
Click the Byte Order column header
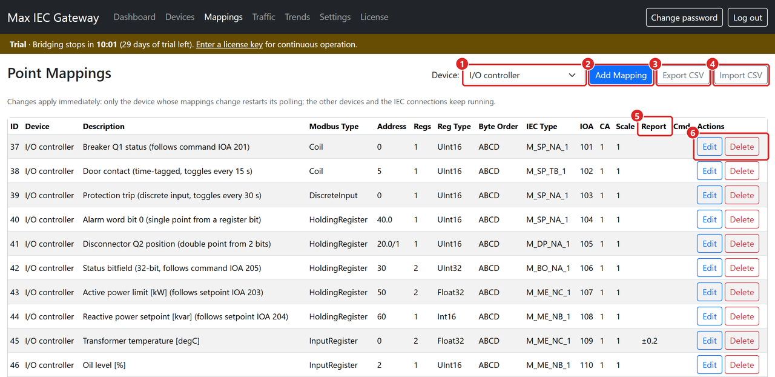498,127
